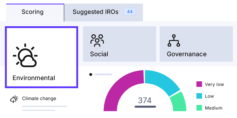The image size is (237, 118).
Task: Click the storm cloud Climate change icon
Action: click(14, 99)
